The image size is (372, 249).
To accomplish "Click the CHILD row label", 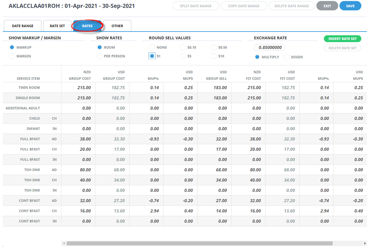I will tap(34, 118).
